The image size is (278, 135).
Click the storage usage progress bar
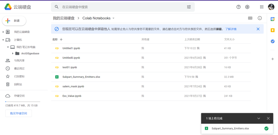(x=23, y=102)
